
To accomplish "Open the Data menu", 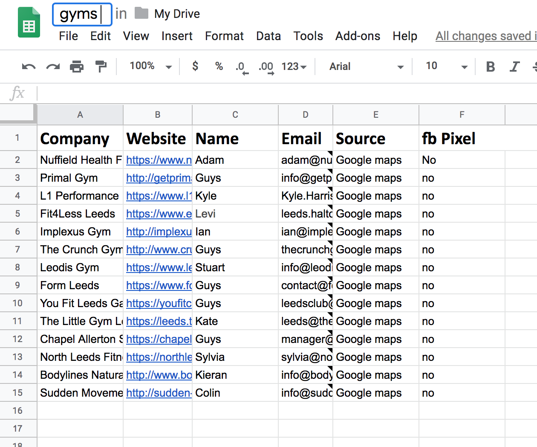I will pos(268,36).
